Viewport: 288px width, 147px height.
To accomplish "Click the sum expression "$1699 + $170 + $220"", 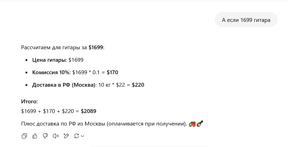I will click(x=48, y=111).
